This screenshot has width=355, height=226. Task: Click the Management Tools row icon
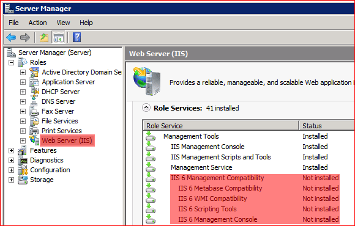click(151, 136)
